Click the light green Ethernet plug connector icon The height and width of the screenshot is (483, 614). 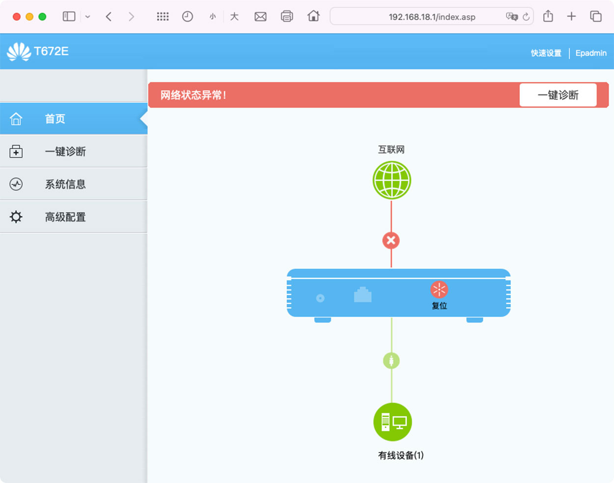(391, 361)
